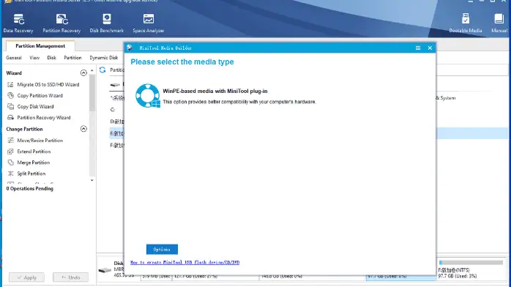Click Migrate OS to SSD/HD Wizard icon
This screenshot has width=511, height=287.
point(10,84)
